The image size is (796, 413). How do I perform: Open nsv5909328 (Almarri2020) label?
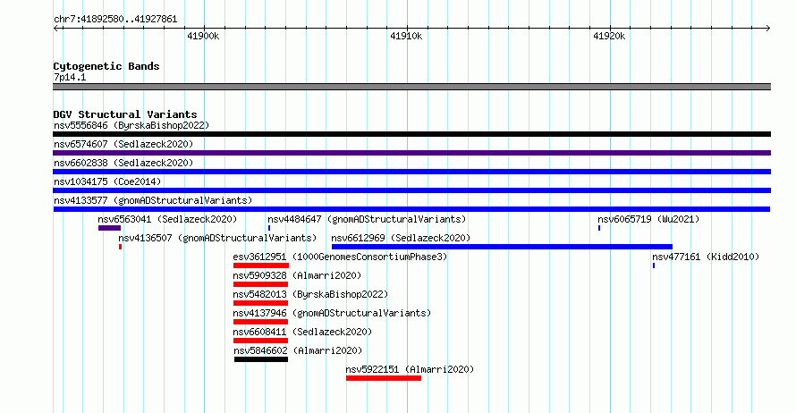[x=297, y=275]
